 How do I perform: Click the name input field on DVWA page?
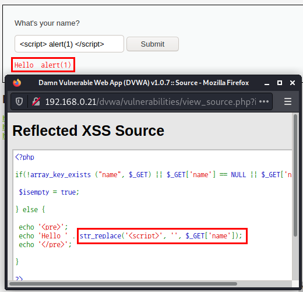coord(69,44)
